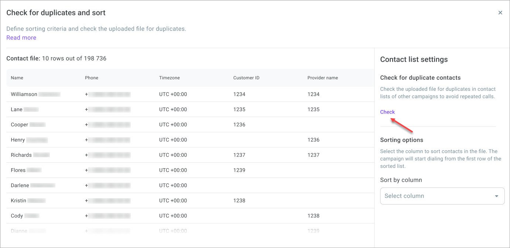This screenshot has height=248, width=510.
Task: Click the Name column header
Action: 17,78
